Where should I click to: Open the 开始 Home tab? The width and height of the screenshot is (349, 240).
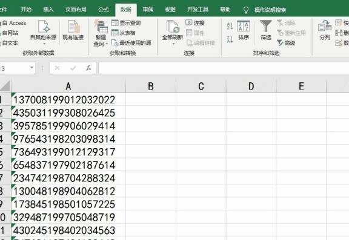click(26, 10)
